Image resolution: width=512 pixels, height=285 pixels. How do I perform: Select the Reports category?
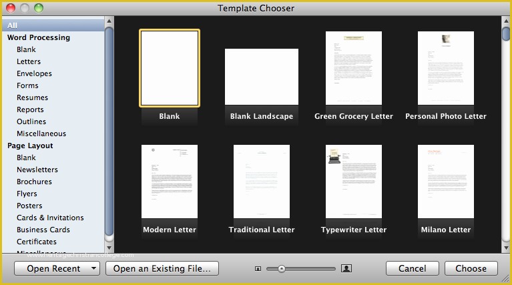click(x=30, y=109)
